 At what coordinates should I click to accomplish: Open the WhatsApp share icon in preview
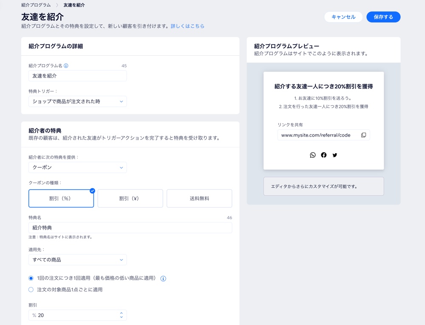coord(313,155)
